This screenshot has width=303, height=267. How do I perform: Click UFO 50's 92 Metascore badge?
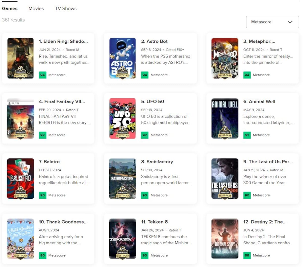tap(145, 135)
